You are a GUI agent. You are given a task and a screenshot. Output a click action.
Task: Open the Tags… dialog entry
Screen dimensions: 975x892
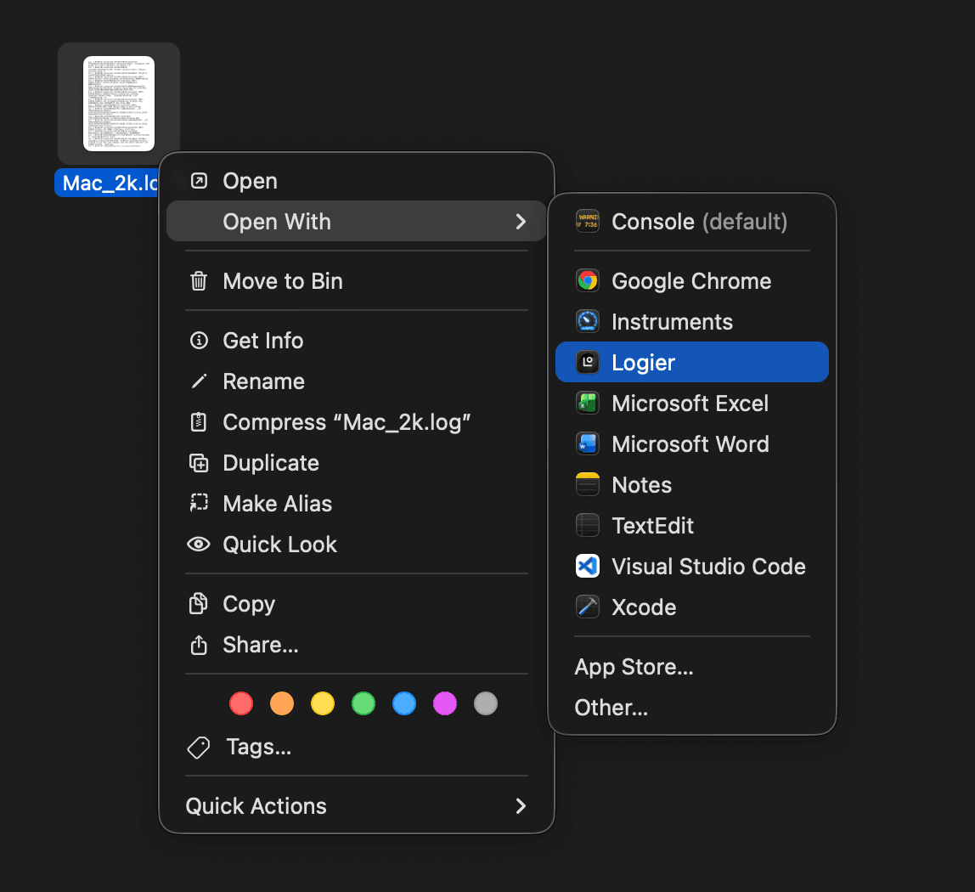(357, 747)
